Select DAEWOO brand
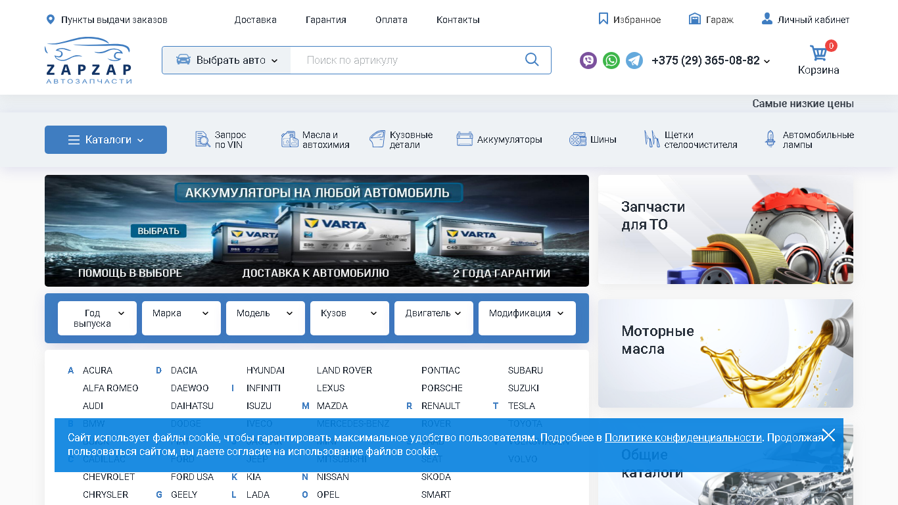Viewport: 898px width, 505px height. coord(190,388)
